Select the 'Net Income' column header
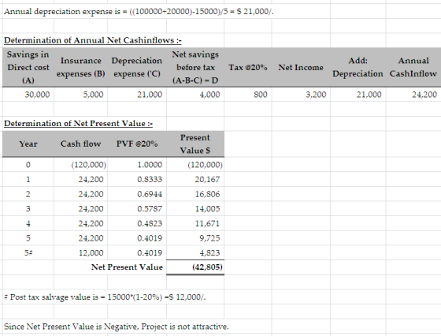Screen dimensions: 441x336 pos(301,67)
